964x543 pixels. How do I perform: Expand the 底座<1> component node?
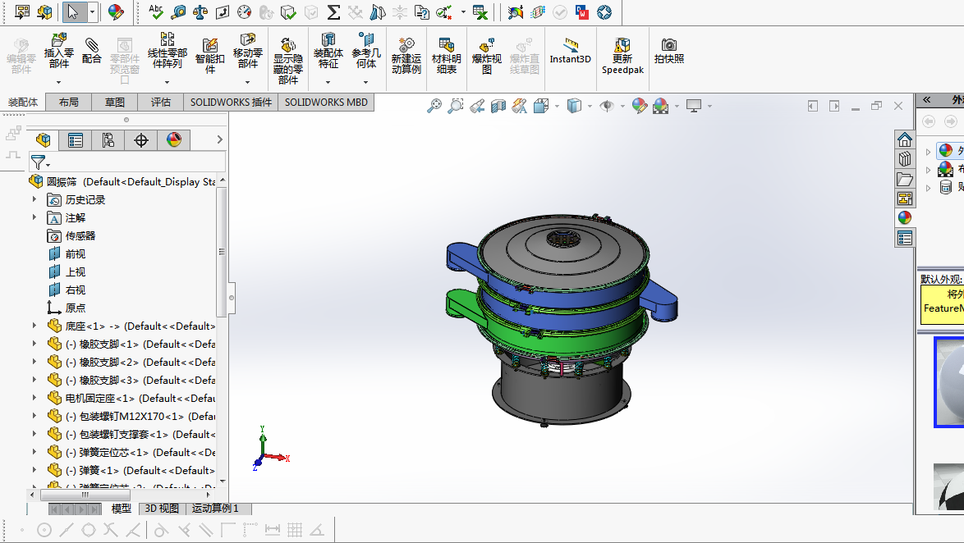[34, 326]
